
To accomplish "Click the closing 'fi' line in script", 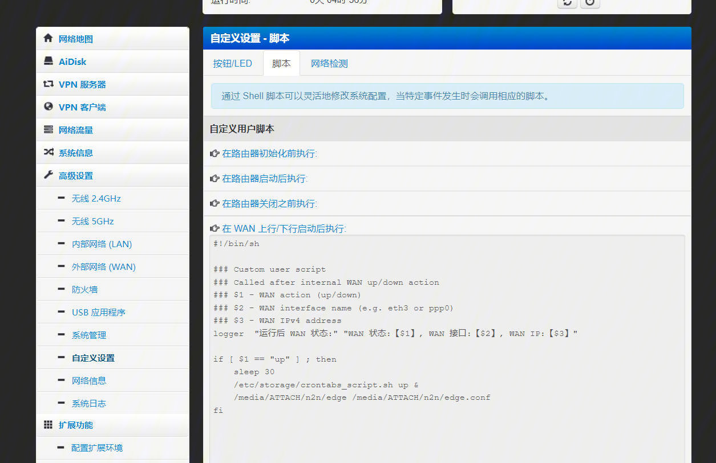I will pyautogui.click(x=218, y=411).
